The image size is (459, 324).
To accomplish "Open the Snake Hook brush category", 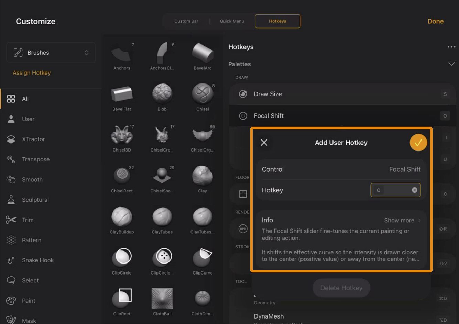I will 51,260.
